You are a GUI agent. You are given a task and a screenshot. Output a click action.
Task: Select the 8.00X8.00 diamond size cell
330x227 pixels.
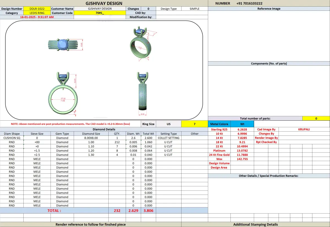coord(91,138)
